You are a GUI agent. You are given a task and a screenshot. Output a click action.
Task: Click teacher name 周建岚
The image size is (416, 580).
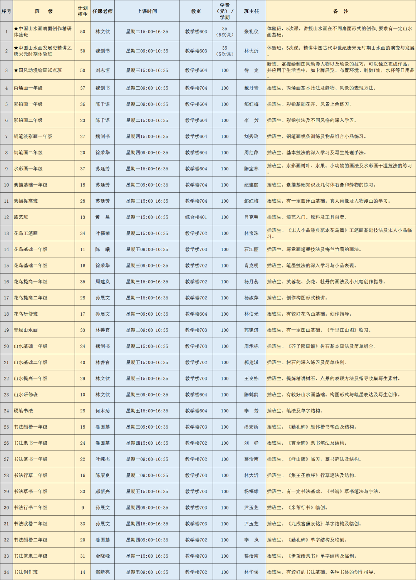tap(102, 282)
